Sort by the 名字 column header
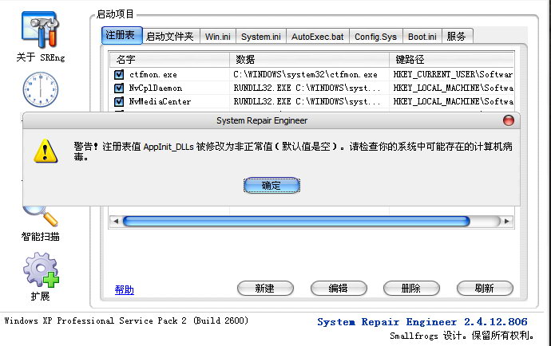 coord(169,59)
